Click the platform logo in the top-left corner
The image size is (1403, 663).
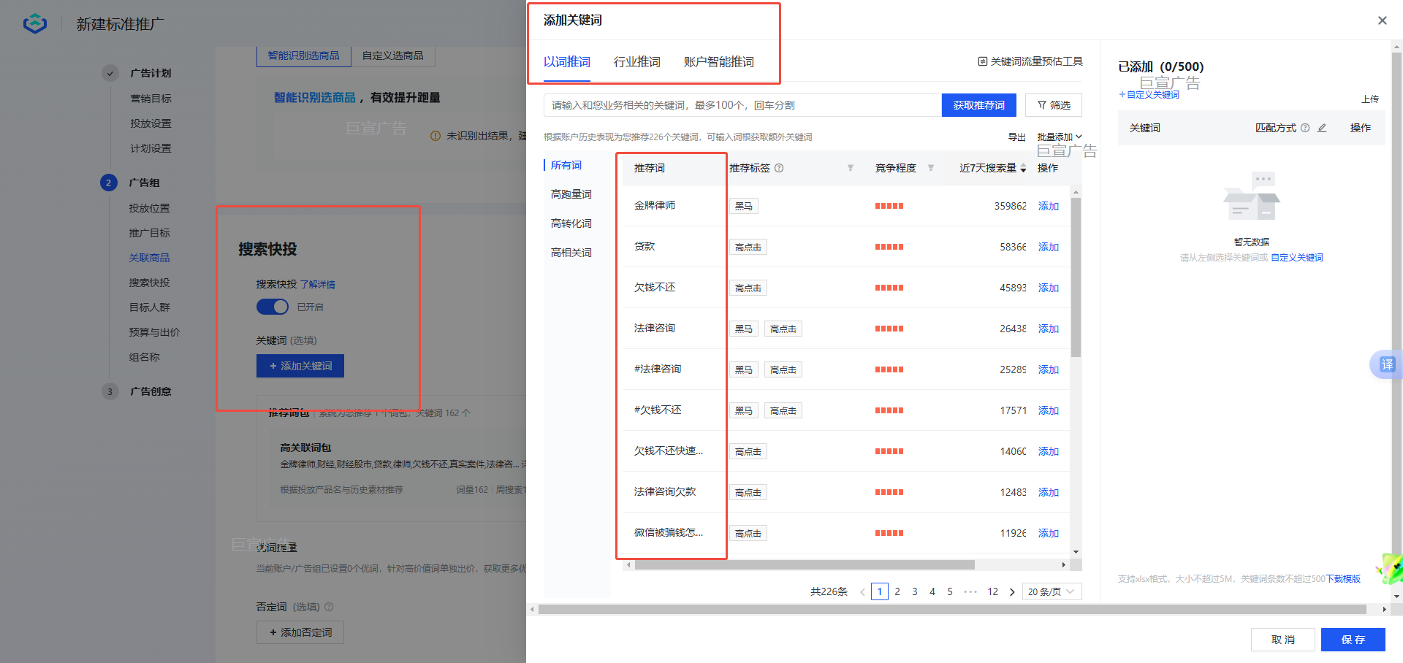34,23
